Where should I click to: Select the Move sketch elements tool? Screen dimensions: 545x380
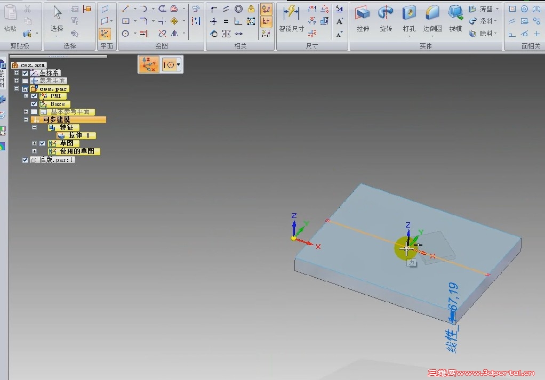click(174, 21)
